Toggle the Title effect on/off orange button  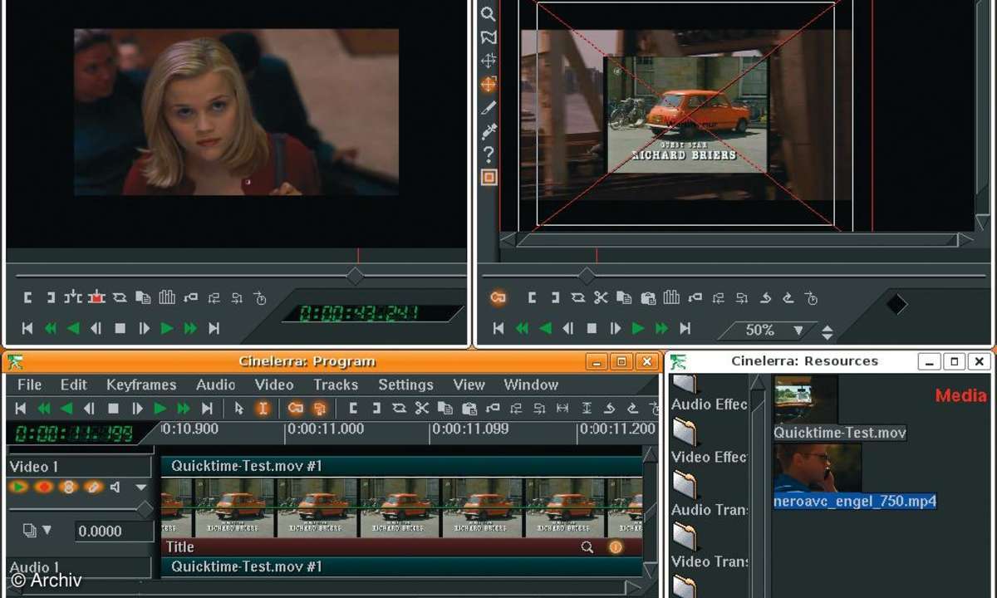(616, 547)
